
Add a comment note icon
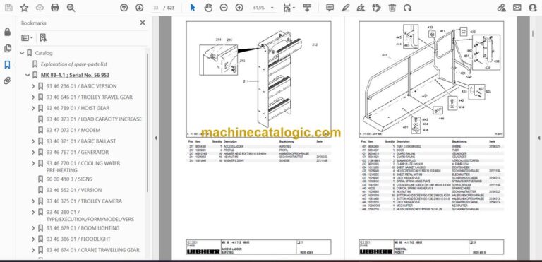[330, 8]
